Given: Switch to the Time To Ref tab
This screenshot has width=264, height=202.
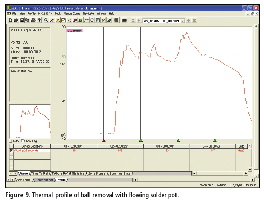Looking at the screenshot, I should click(x=40, y=173).
